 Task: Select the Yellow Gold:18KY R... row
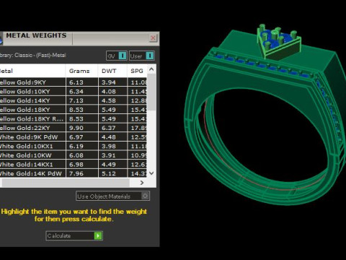pos(74,118)
